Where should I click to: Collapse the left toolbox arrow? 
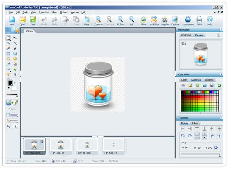click(21, 76)
